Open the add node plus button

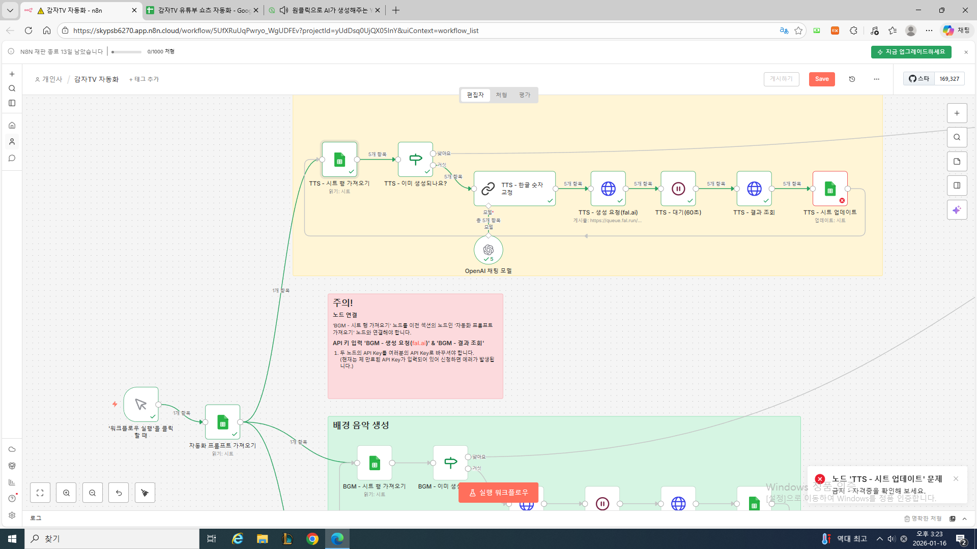[x=957, y=113]
